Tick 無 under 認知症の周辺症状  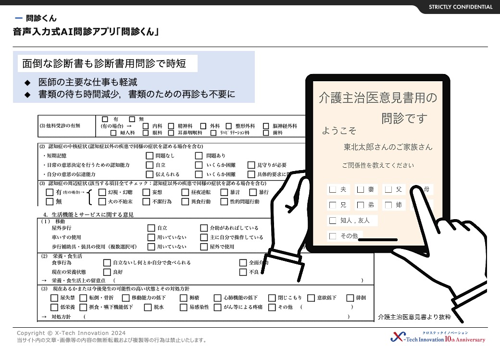50,202
